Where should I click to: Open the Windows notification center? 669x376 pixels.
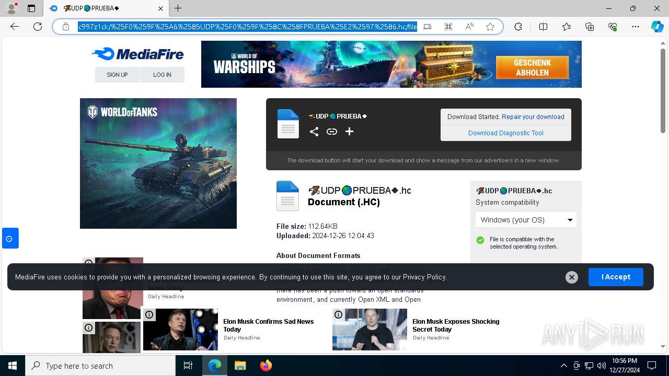click(x=652, y=366)
